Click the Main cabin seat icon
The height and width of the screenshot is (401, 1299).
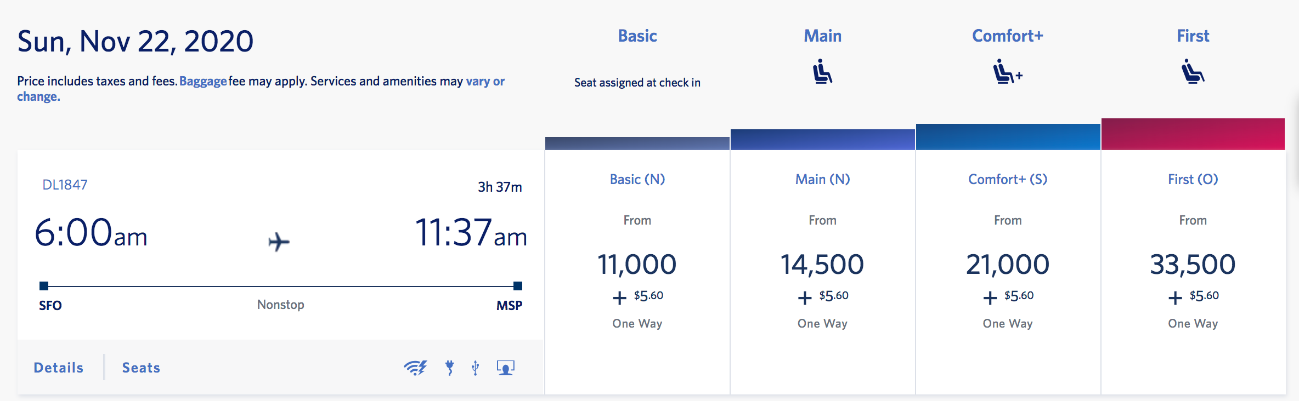822,72
